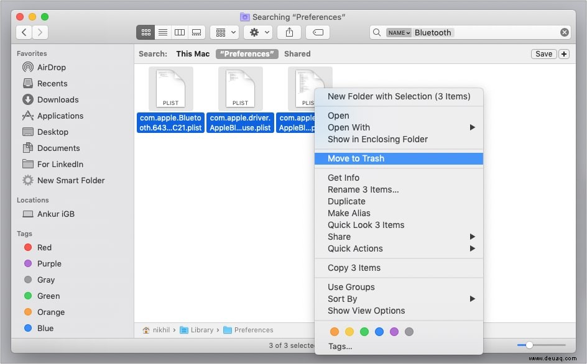587x364 pixels.
Task: Click the com.apple.driver plist file name
Action: 241,123
